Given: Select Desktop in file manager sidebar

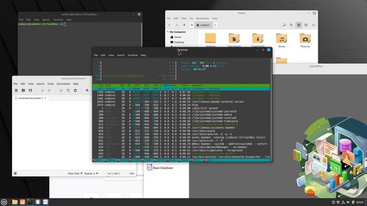Looking at the screenshot, I should coord(179,42).
